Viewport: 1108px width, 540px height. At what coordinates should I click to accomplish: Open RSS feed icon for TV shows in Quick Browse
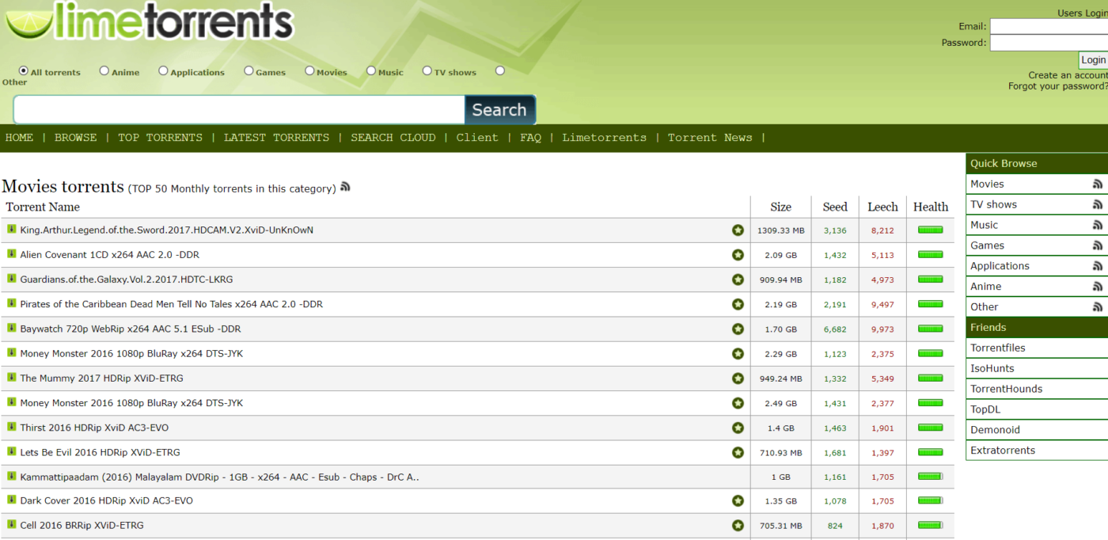(x=1098, y=204)
